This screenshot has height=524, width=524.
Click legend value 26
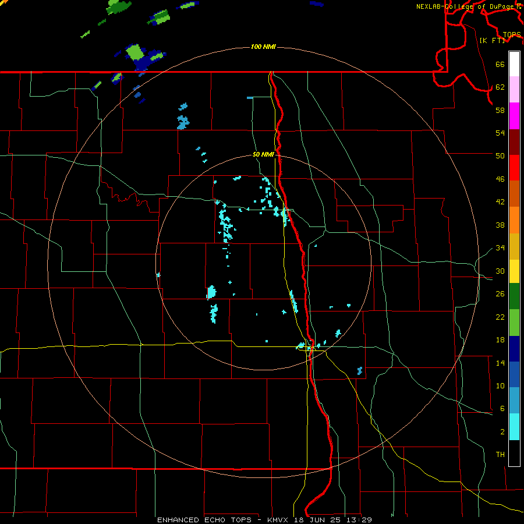click(500, 294)
